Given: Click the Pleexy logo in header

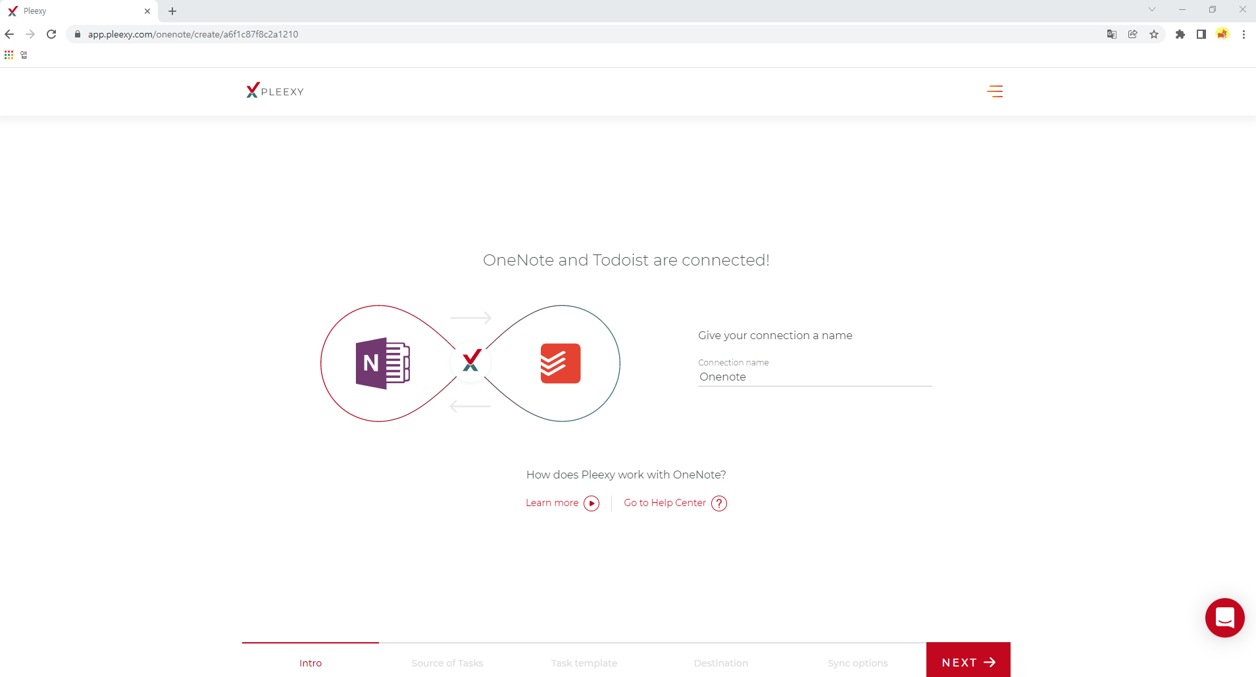Looking at the screenshot, I should (275, 91).
